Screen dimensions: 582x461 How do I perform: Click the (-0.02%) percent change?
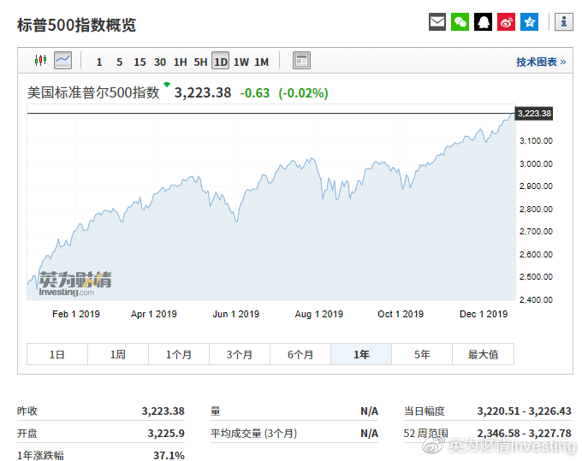[303, 92]
